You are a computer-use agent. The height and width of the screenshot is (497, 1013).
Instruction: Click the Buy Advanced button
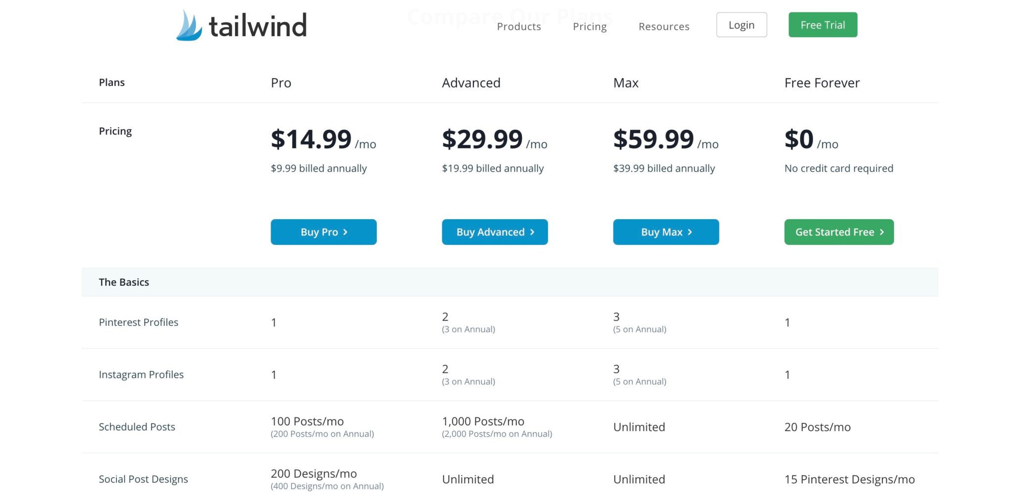click(x=495, y=232)
